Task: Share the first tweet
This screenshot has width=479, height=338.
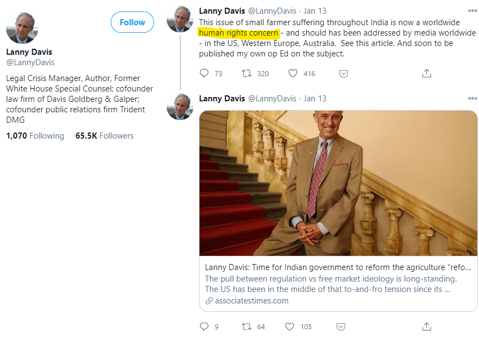Action: (426, 73)
